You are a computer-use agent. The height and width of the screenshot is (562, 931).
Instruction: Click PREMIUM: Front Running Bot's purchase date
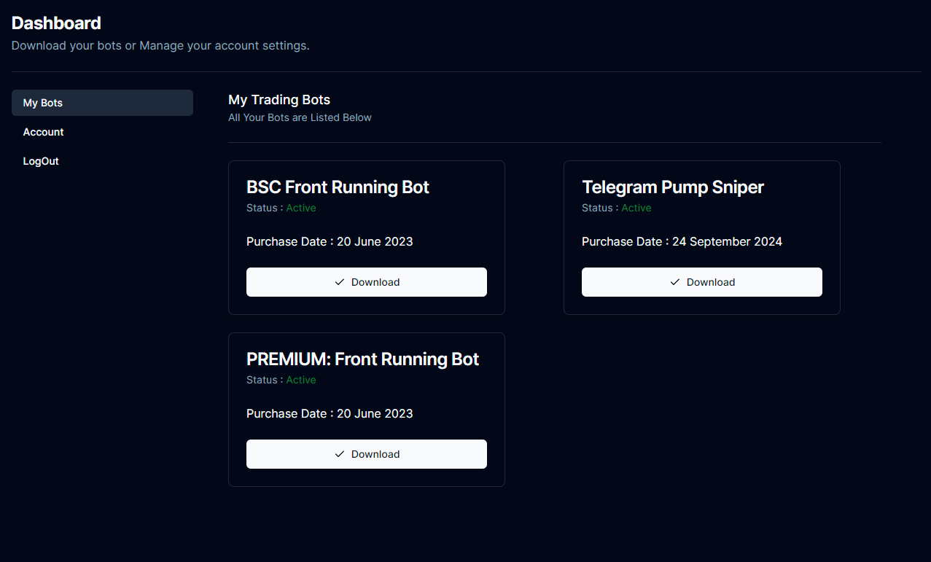330,413
